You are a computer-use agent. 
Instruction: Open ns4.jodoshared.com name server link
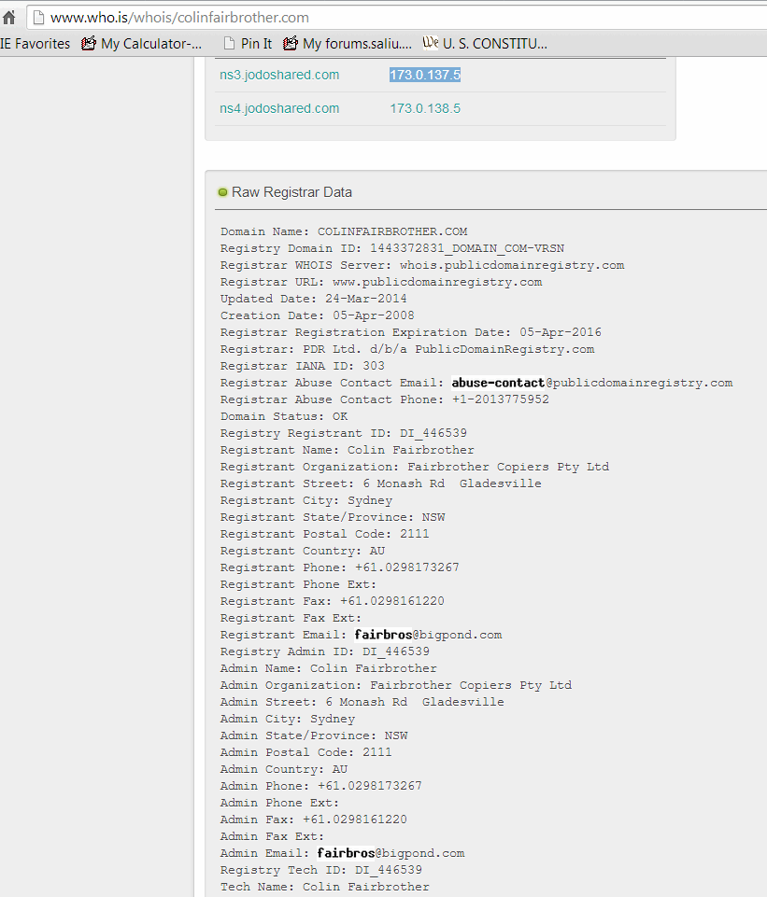(x=279, y=108)
